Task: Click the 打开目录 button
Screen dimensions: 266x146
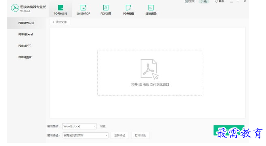Action: click(x=140, y=136)
